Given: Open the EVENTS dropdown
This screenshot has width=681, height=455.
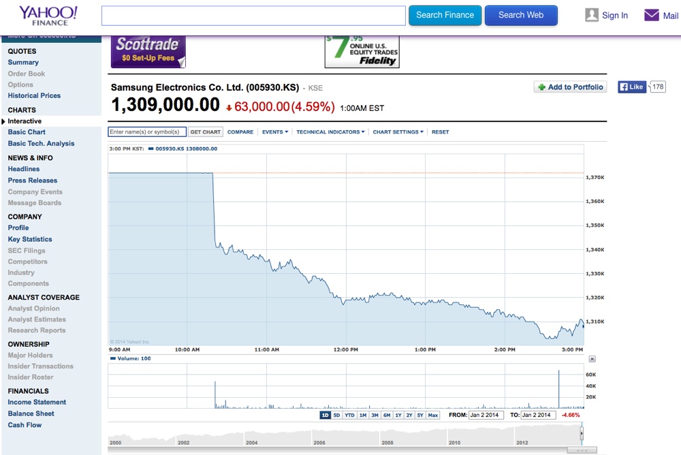Looking at the screenshot, I should [x=275, y=131].
